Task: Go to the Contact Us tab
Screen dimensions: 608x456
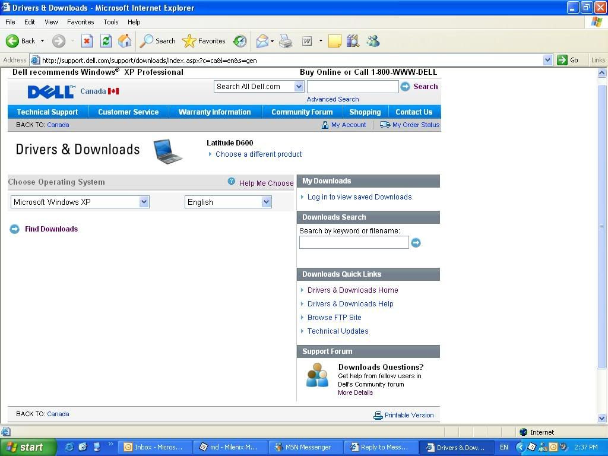Action: coord(414,112)
